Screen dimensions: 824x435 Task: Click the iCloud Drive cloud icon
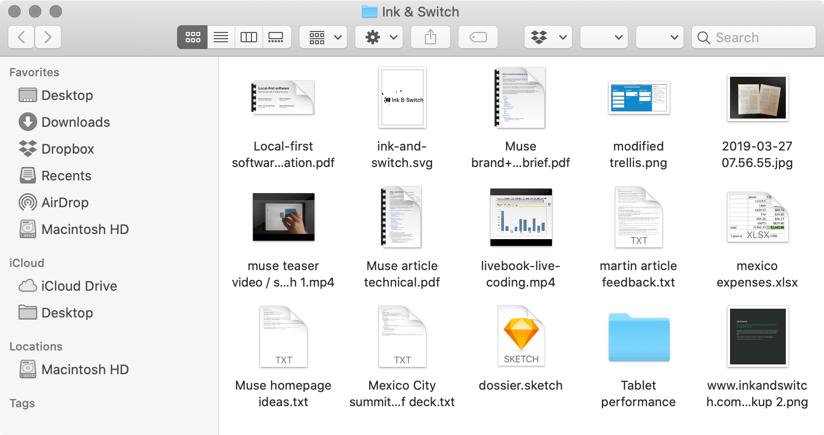[28, 286]
